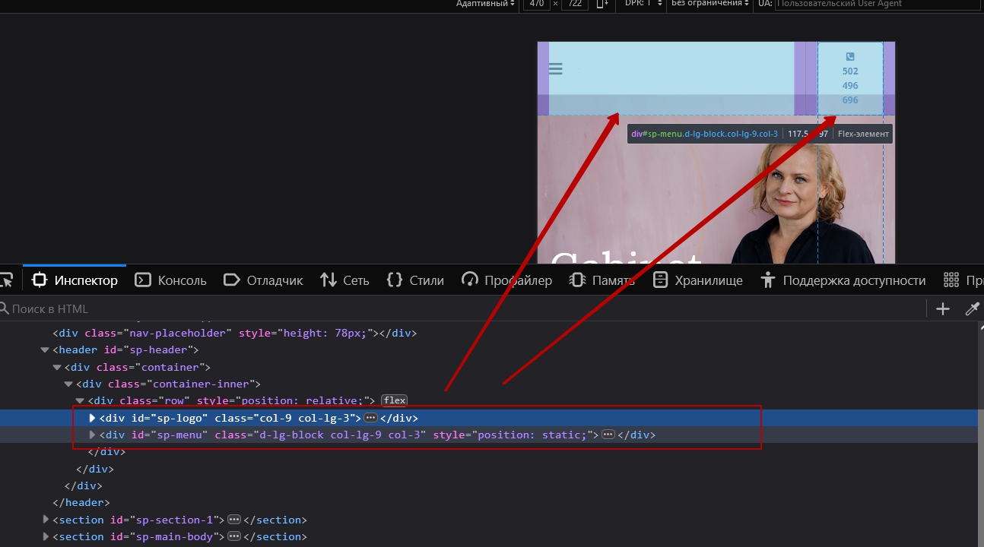Pick color with the eyedropper icon
Viewport: 984px width, 547px height.
pos(972,308)
